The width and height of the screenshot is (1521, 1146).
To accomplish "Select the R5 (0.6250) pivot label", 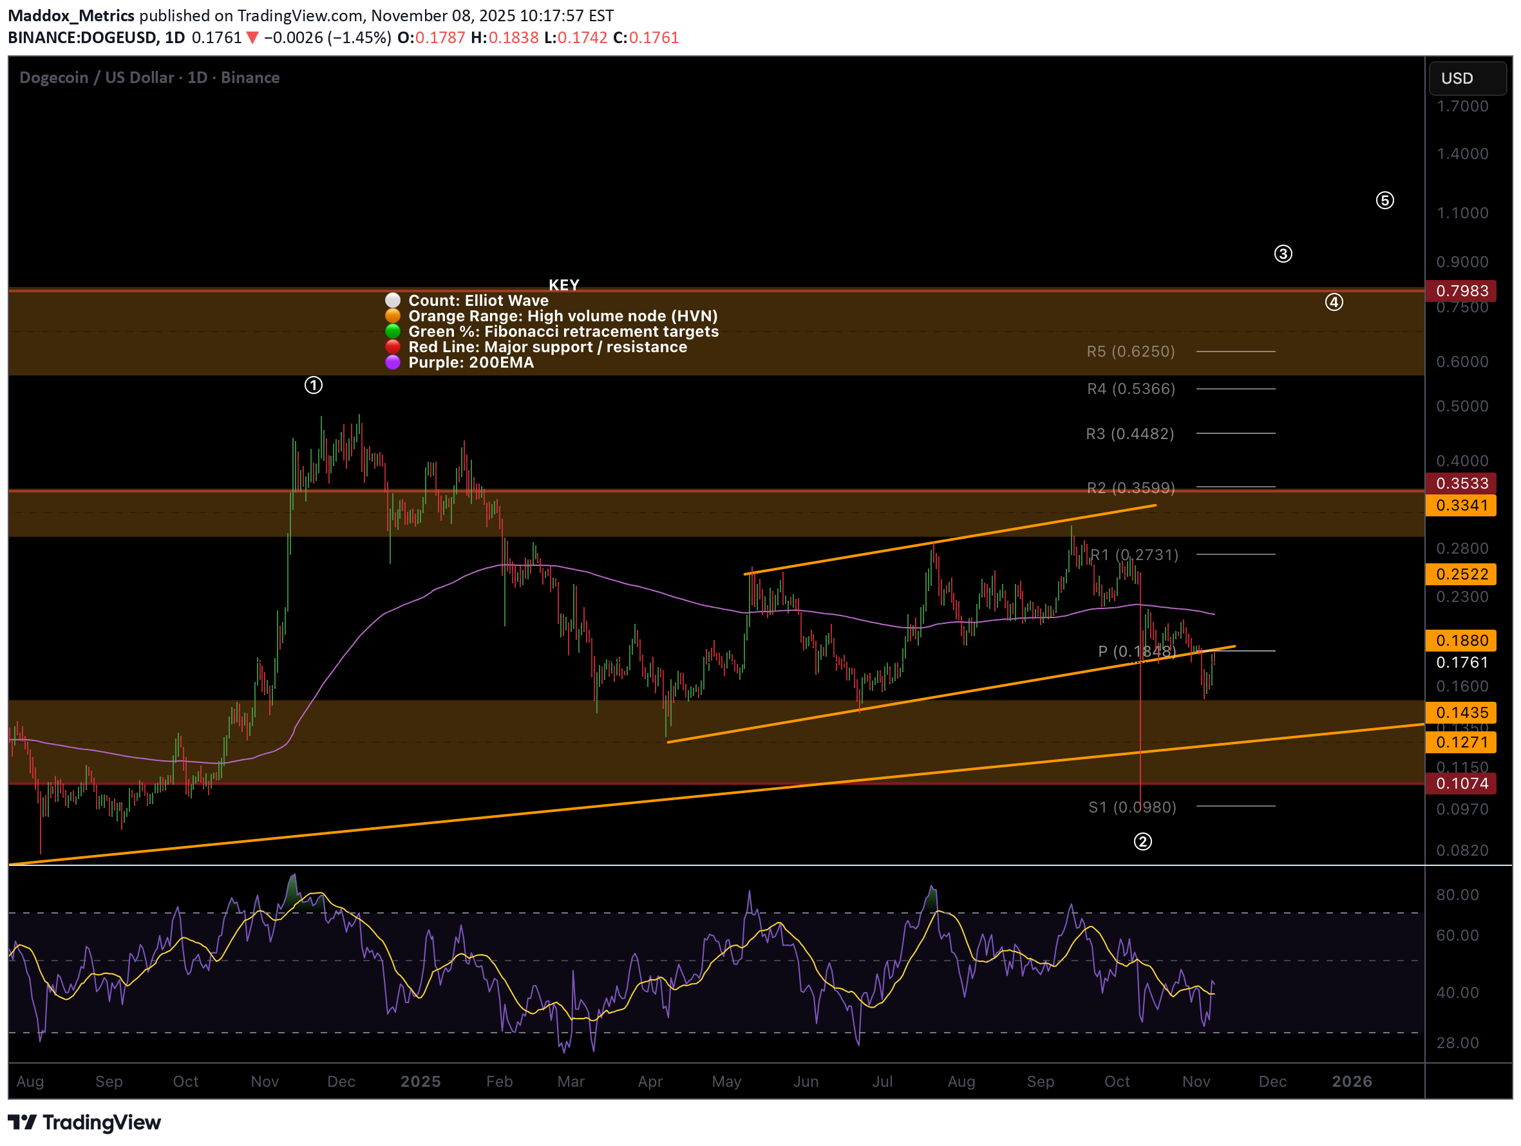I will (x=1130, y=352).
